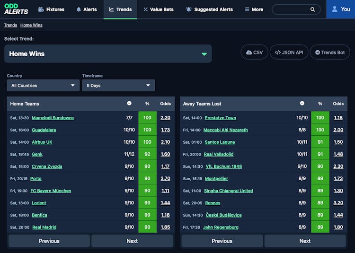
Task: Click Rennes odds 3.20
Action: (x=338, y=203)
